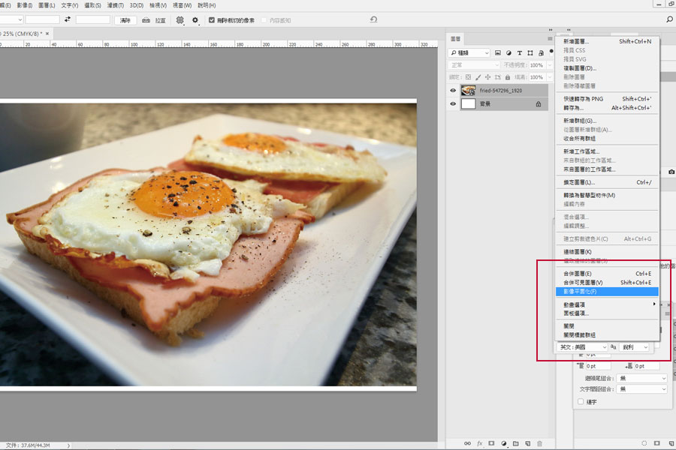This screenshot has height=450, width=676.
Task: Toggle the 內容感知 checkbox
Action: click(264, 20)
